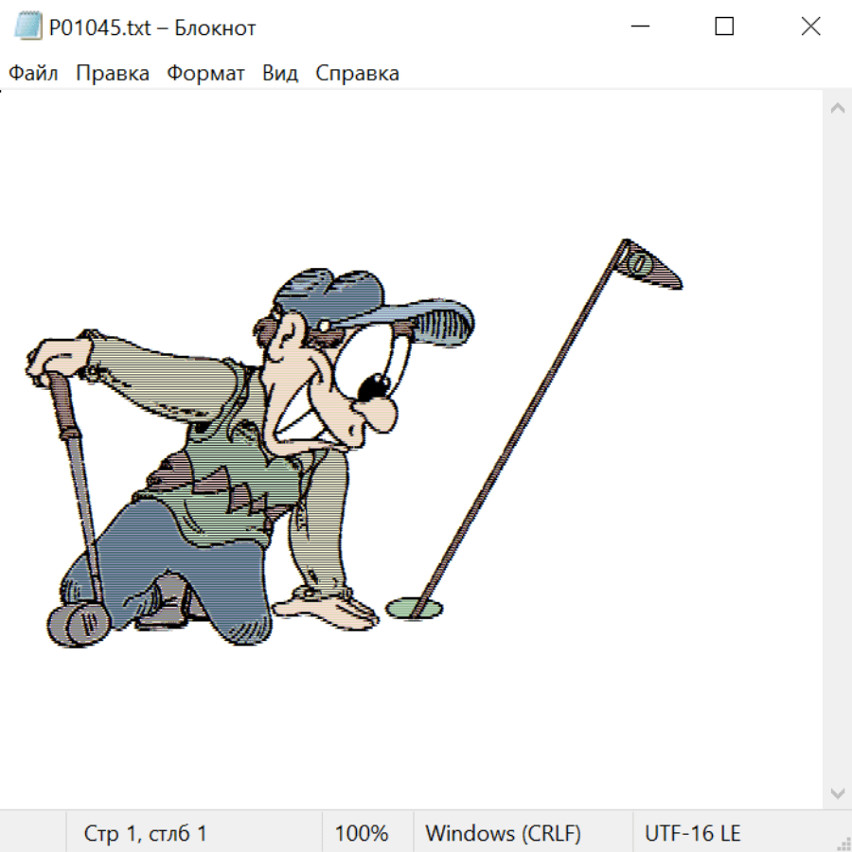The image size is (852, 852).
Task: Click the scroll up arrow
Action: point(837,108)
